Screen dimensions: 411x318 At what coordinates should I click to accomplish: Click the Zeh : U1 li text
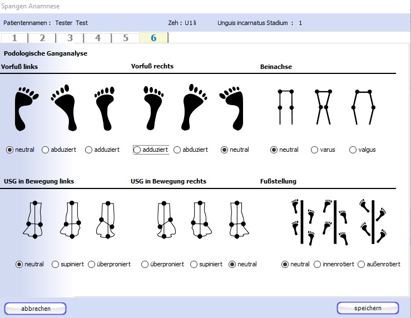182,23
